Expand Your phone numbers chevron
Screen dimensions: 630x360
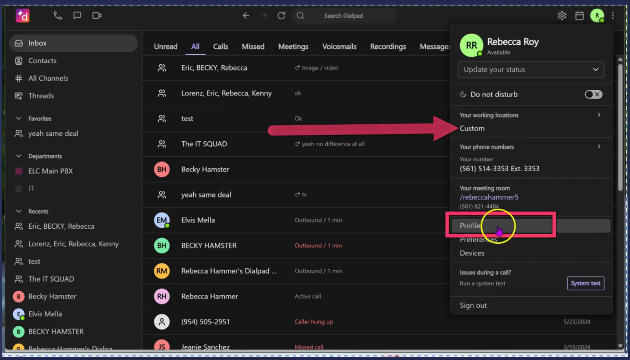(x=599, y=146)
